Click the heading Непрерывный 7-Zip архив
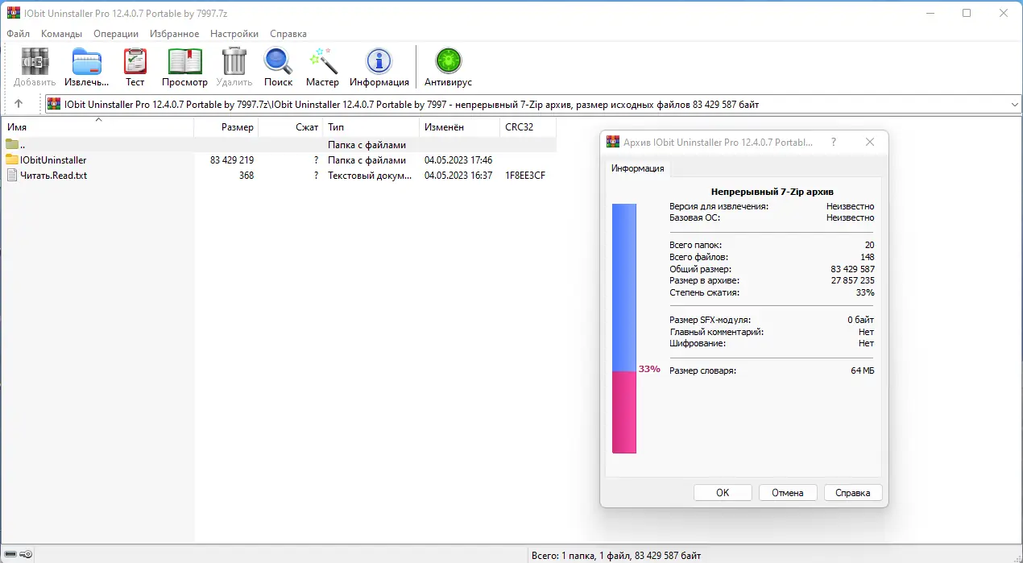Image resolution: width=1023 pixels, height=563 pixels. coord(772,192)
